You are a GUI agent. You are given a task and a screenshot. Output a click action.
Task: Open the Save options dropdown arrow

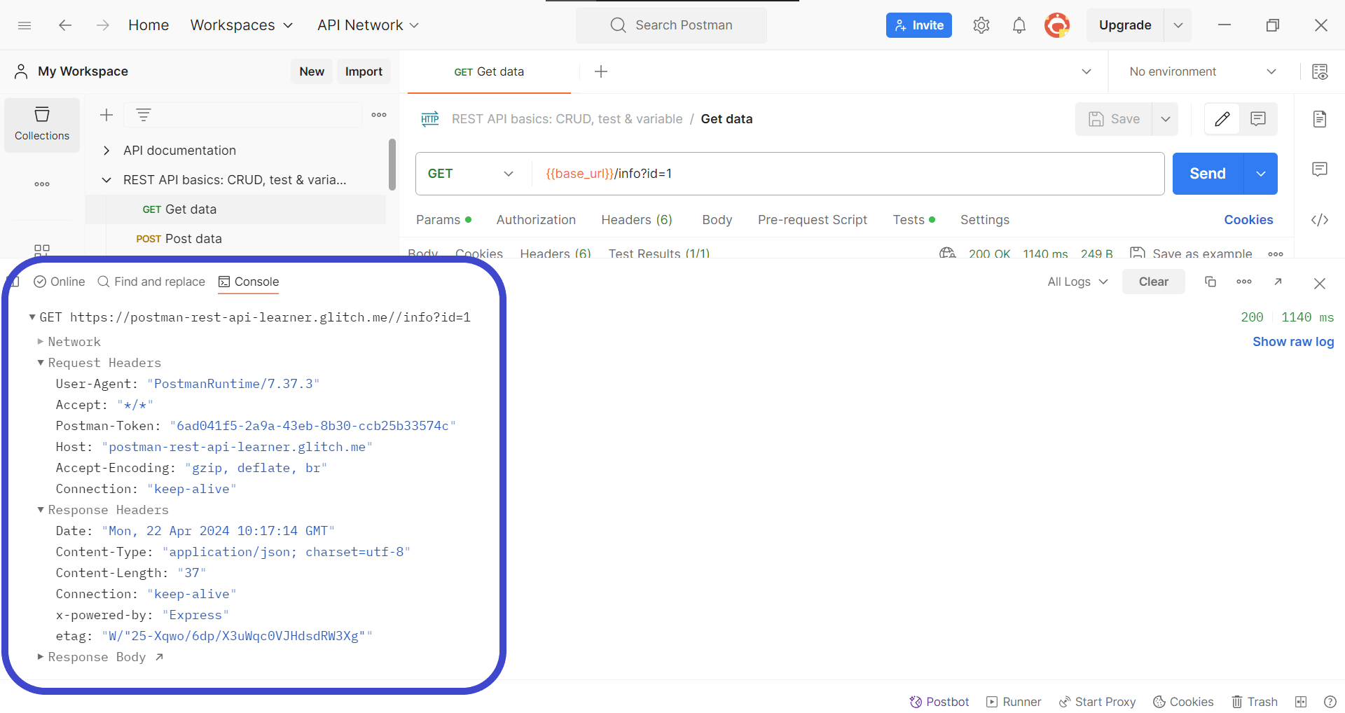(1166, 119)
